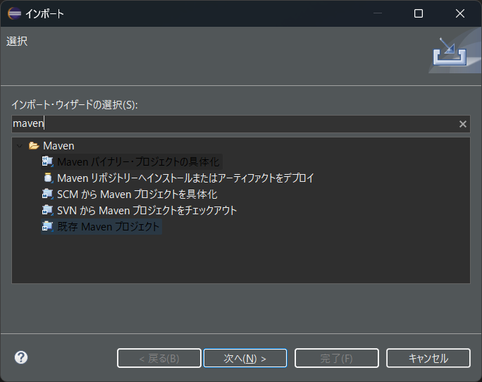Viewport: 482px width, 382px height.
Task: Select the Maven folder label
Action: pos(58,146)
